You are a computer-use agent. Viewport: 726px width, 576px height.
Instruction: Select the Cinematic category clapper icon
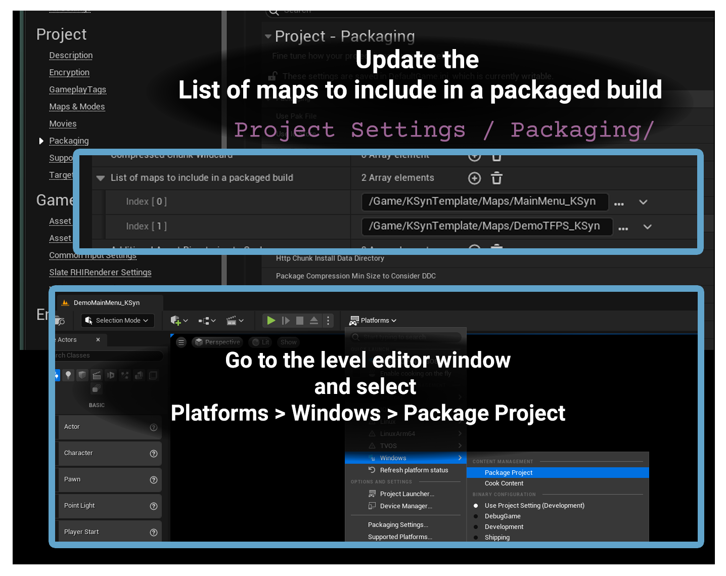click(x=97, y=375)
